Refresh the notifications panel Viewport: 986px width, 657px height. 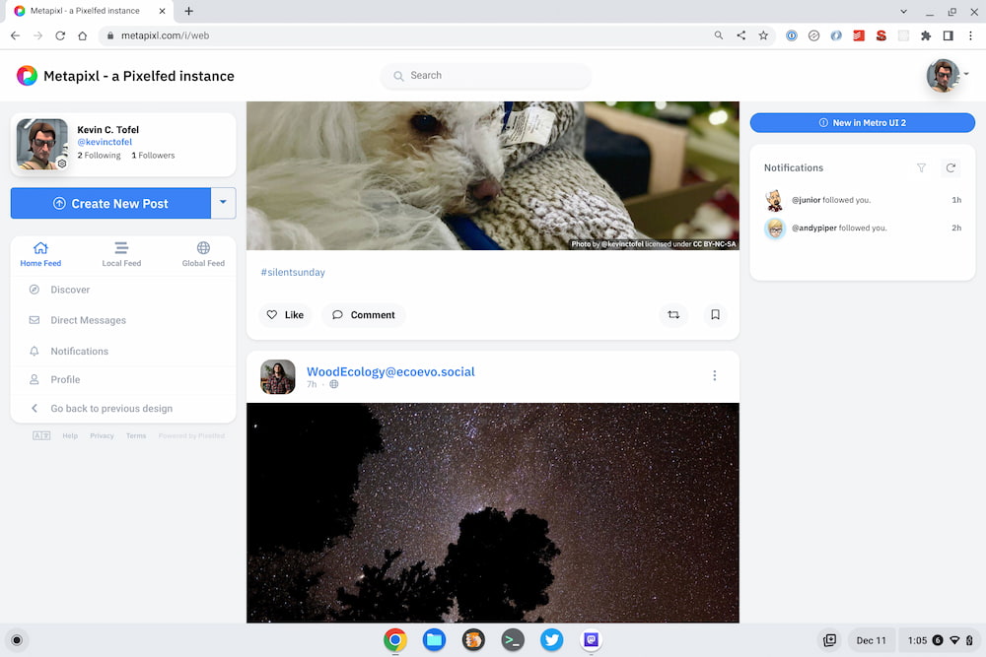(x=951, y=167)
